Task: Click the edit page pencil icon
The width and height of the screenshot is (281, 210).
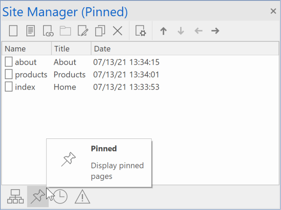Action: 83,31
